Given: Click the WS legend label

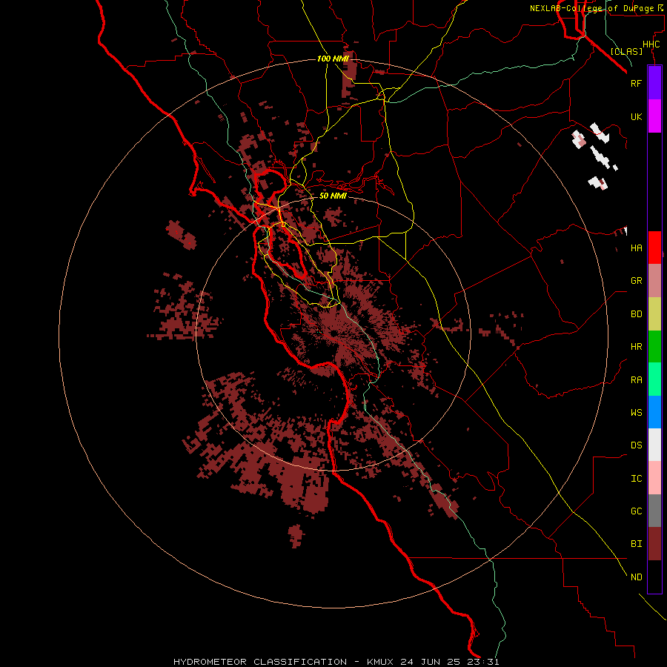Looking at the screenshot, I should [636, 413].
